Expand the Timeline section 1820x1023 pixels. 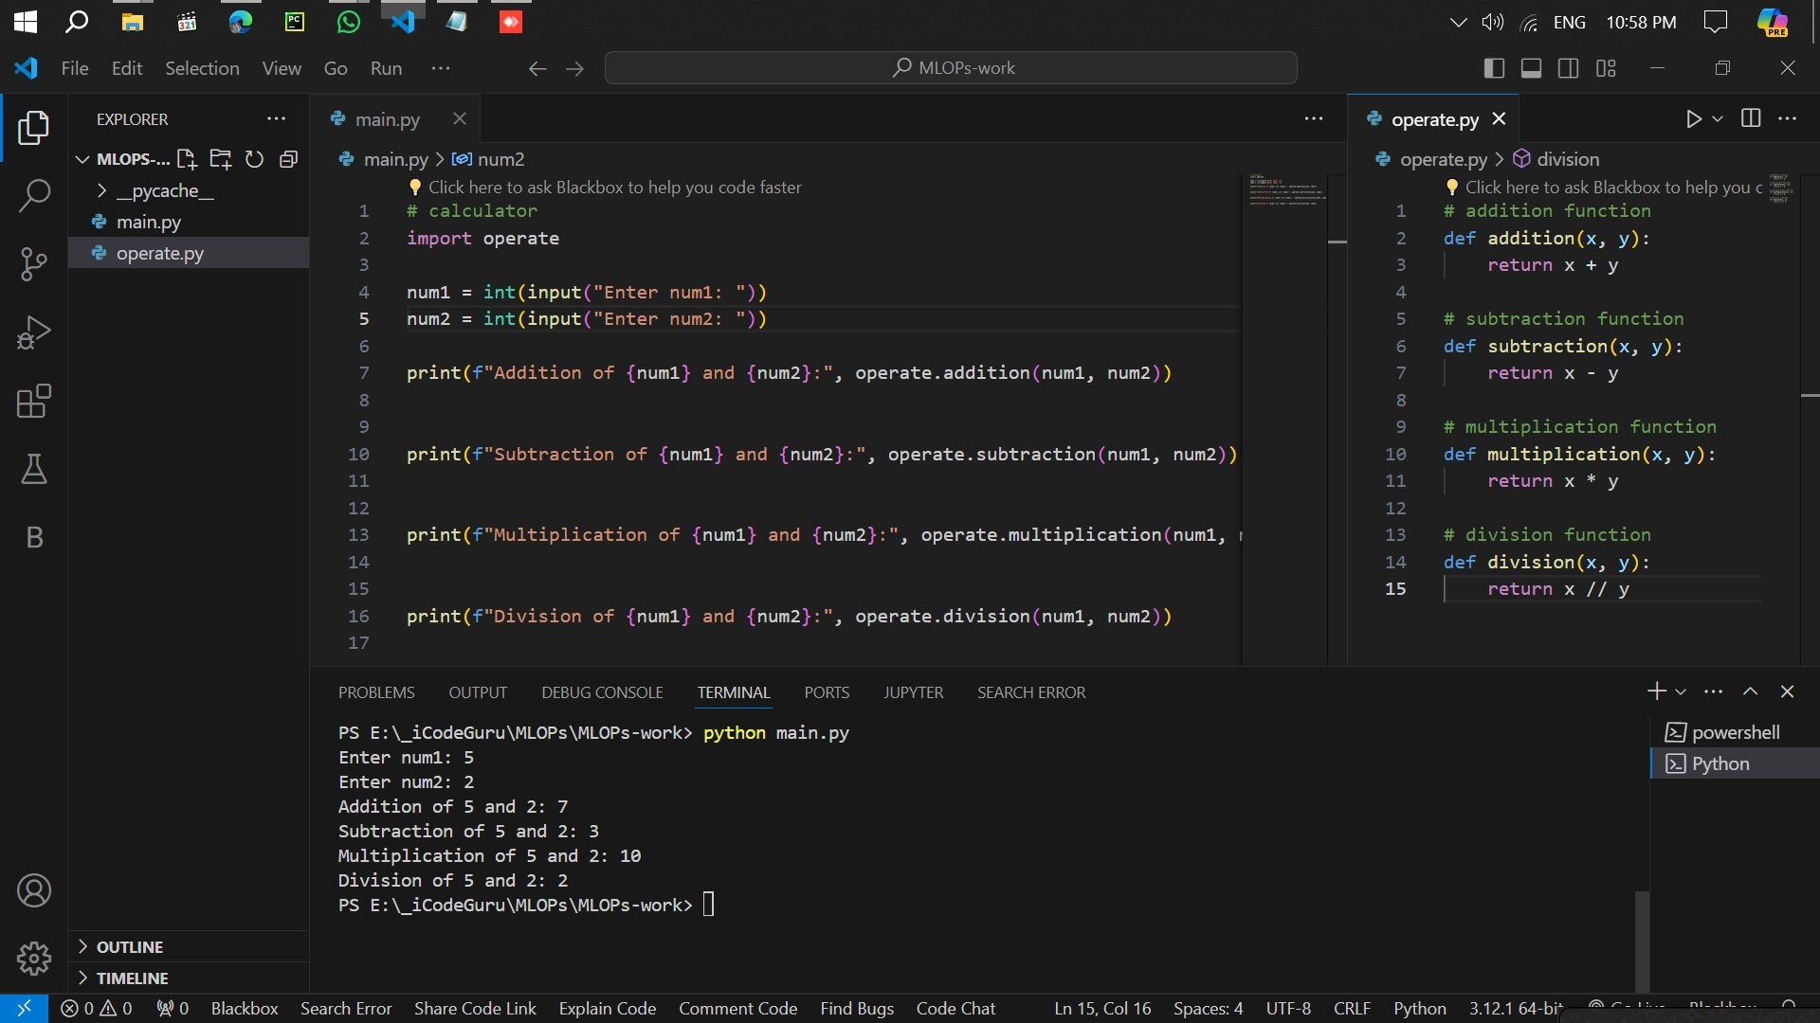coord(190,978)
